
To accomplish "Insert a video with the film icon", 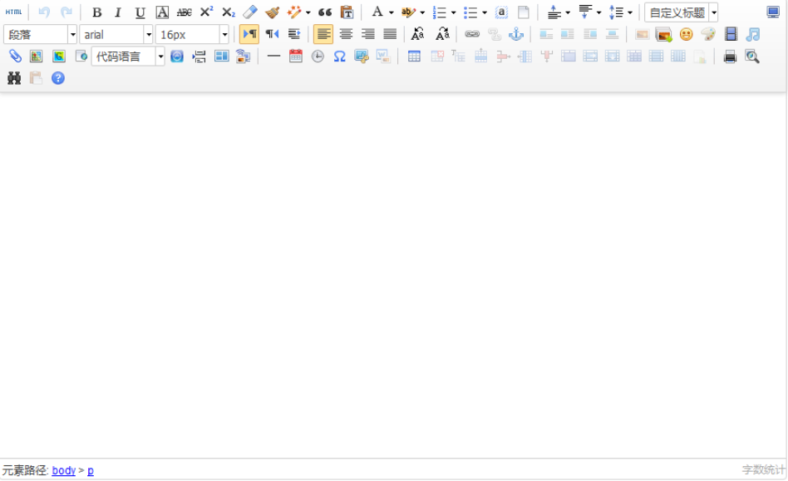I will (x=731, y=34).
